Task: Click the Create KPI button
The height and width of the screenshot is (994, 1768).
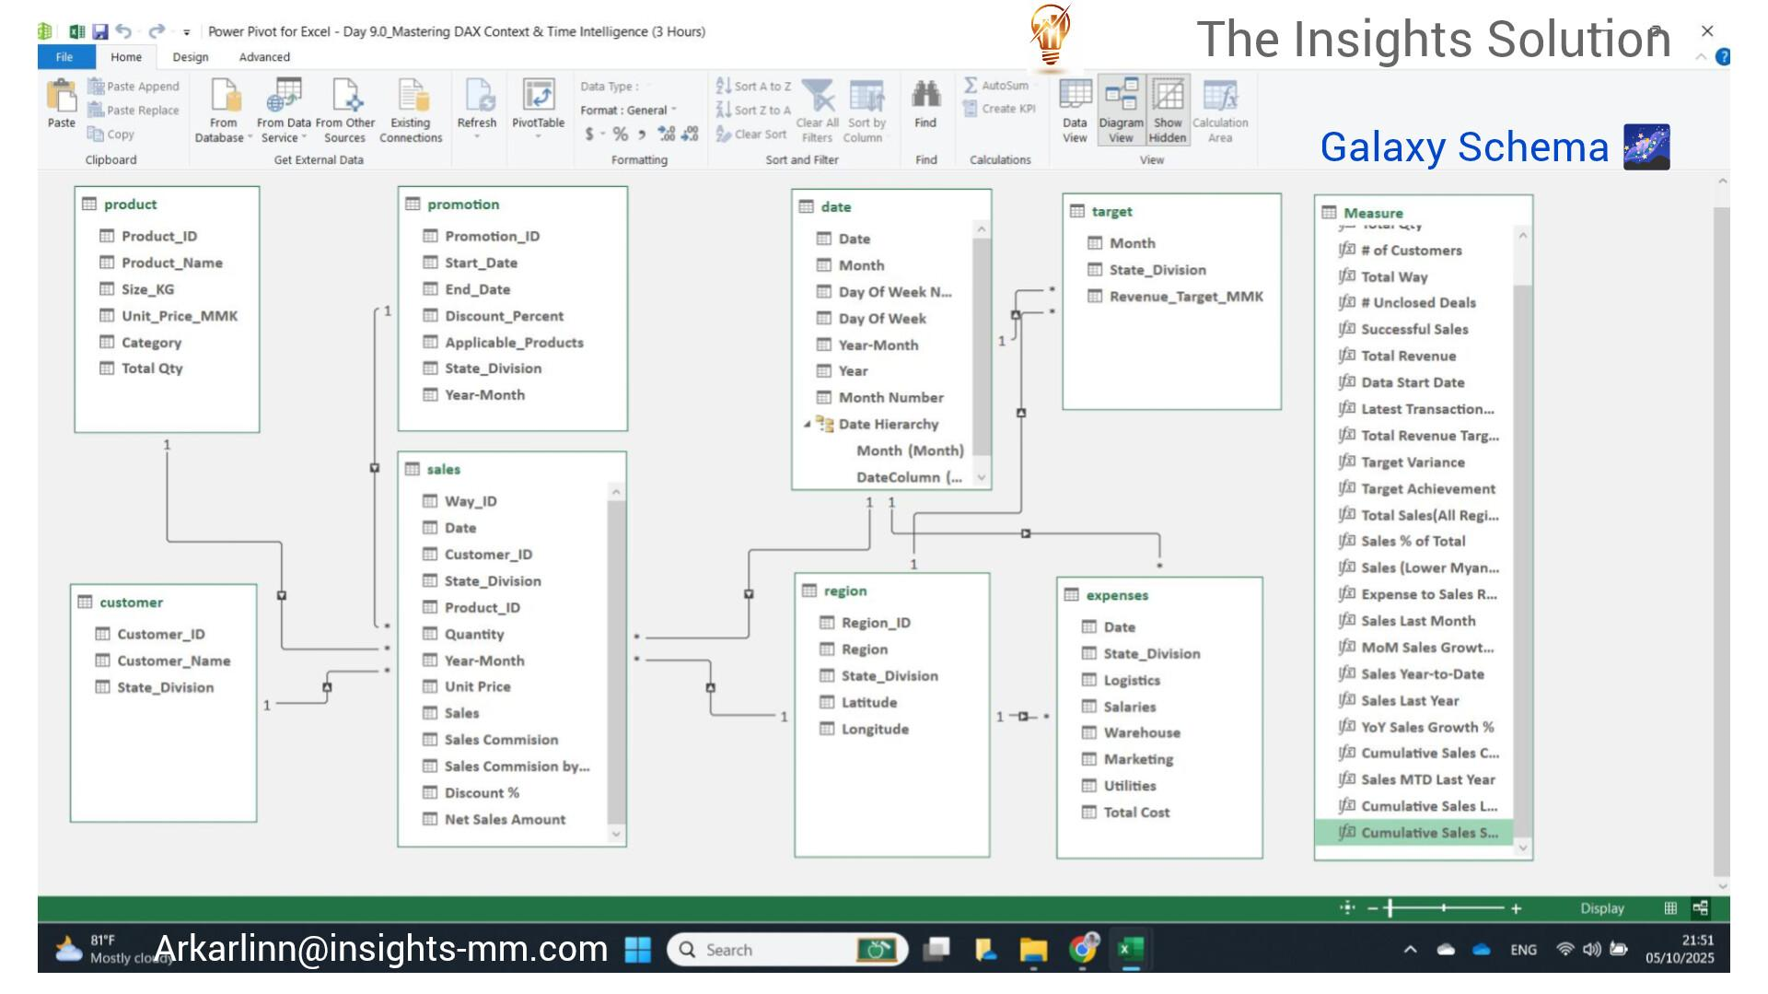Action: tap(999, 109)
